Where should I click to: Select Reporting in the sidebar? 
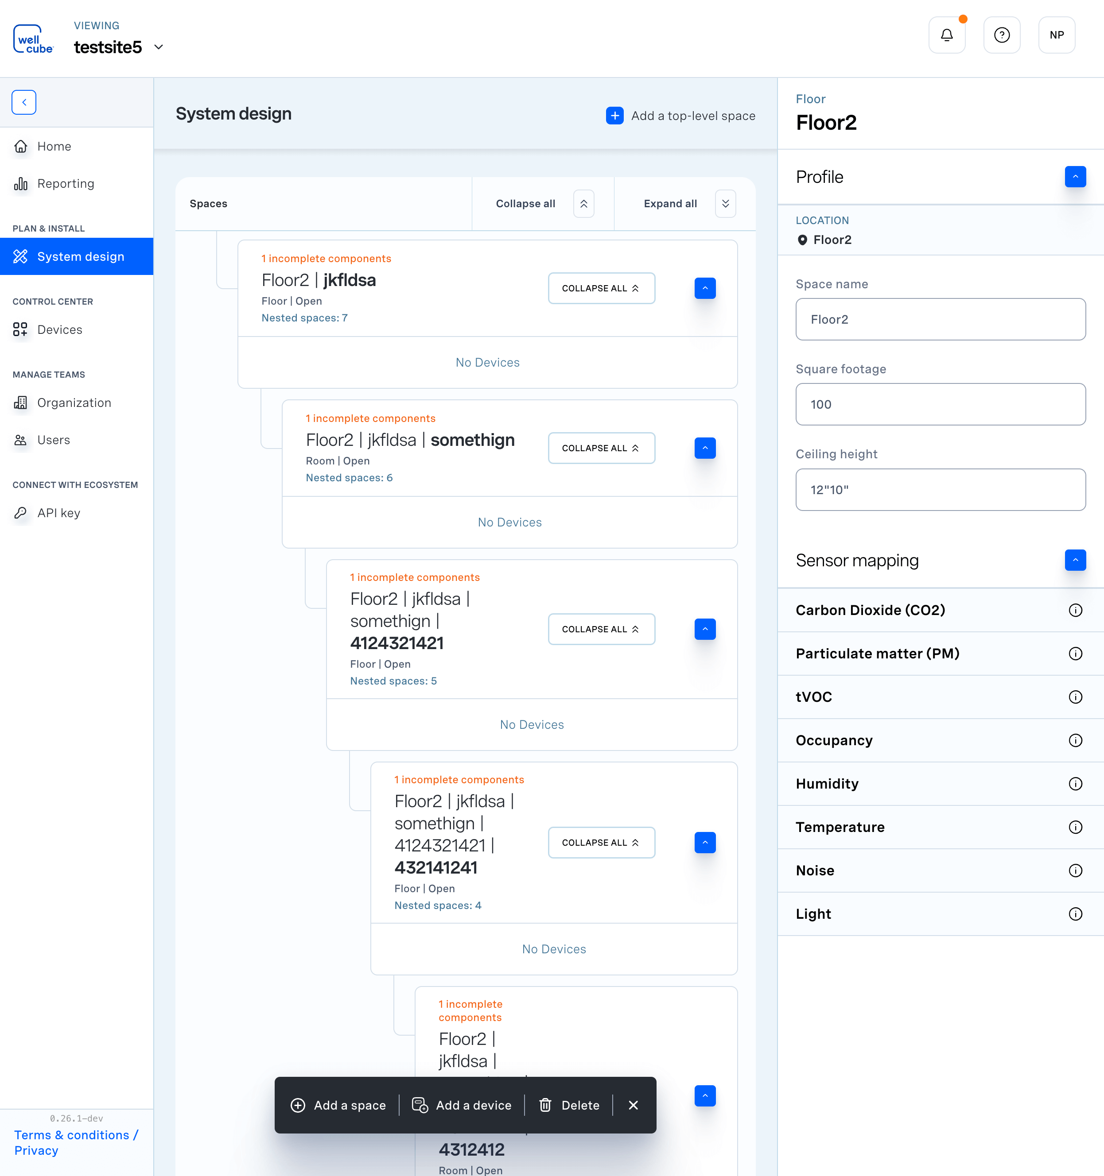coord(65,183)
